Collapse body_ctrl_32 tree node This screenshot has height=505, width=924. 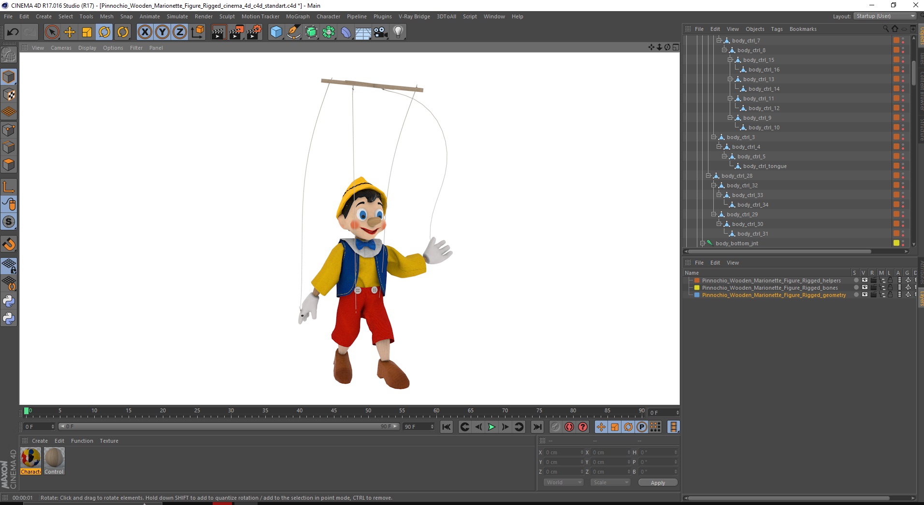713,185
